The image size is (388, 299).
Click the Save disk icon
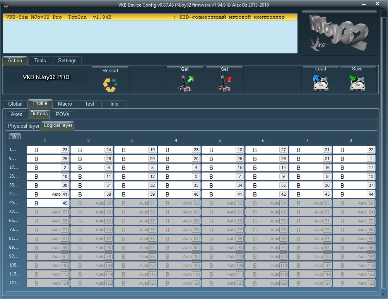(x=357, y=84)
